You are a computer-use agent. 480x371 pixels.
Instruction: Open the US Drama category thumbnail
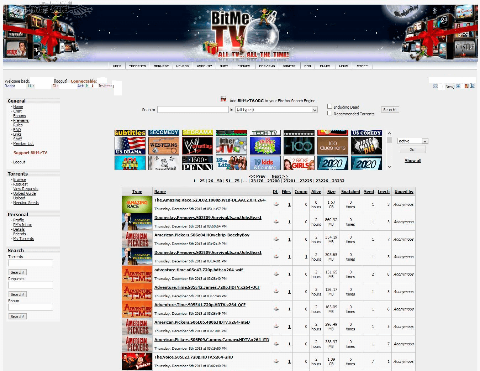[130, 146]
